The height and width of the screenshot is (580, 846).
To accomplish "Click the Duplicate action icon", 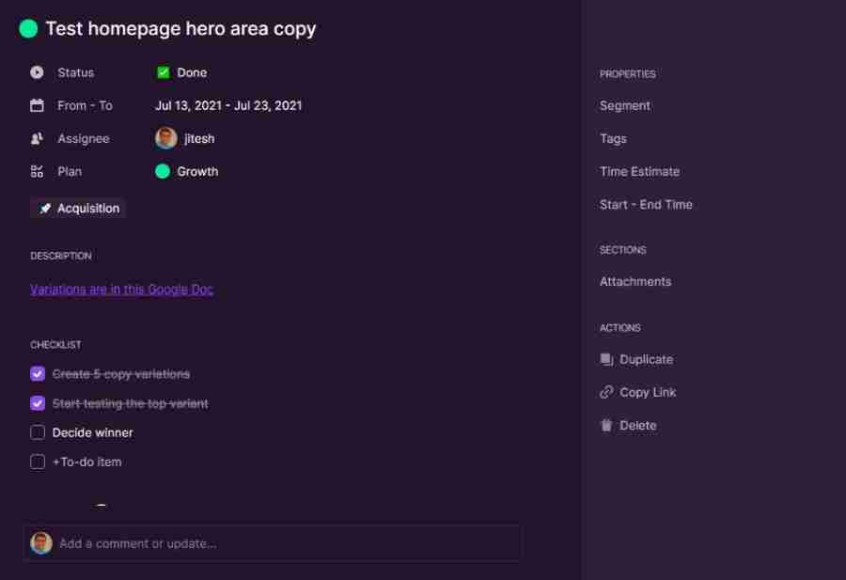I will (606, 359).
